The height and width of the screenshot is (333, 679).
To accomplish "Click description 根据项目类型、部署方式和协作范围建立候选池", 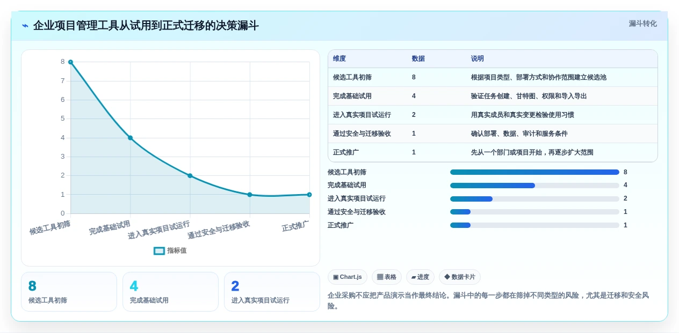I will (x=539, y=77).
